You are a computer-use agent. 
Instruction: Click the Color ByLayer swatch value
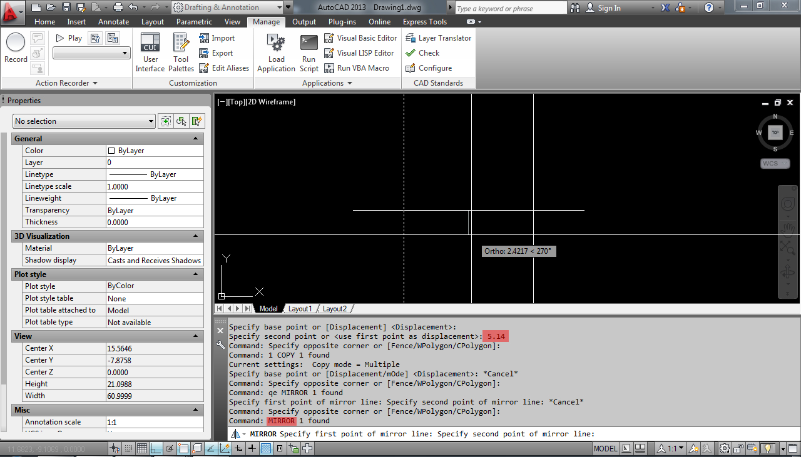click(x=155, y=151)
